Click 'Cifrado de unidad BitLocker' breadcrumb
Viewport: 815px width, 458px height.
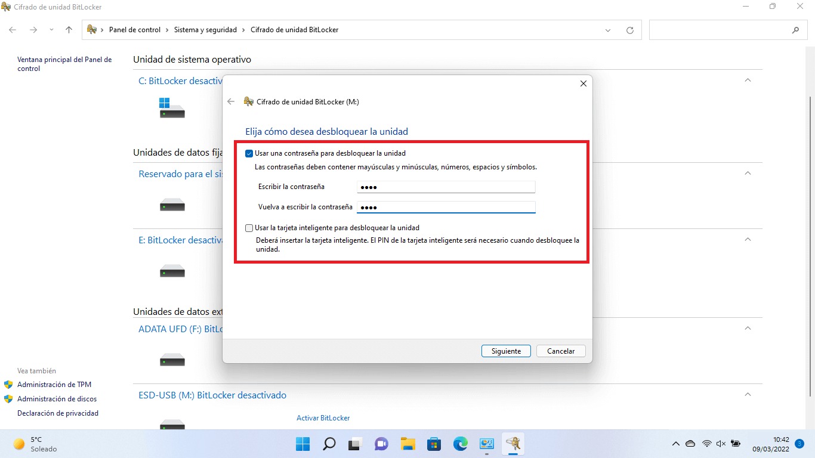click(x=294, y=30)
